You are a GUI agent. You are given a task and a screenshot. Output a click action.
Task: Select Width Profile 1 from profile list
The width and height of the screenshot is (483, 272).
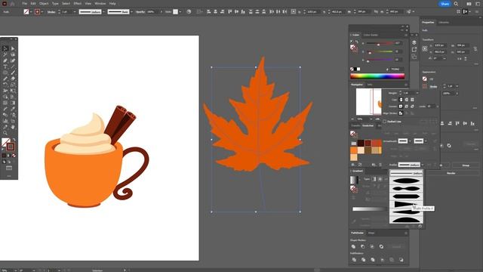point(406,181)
